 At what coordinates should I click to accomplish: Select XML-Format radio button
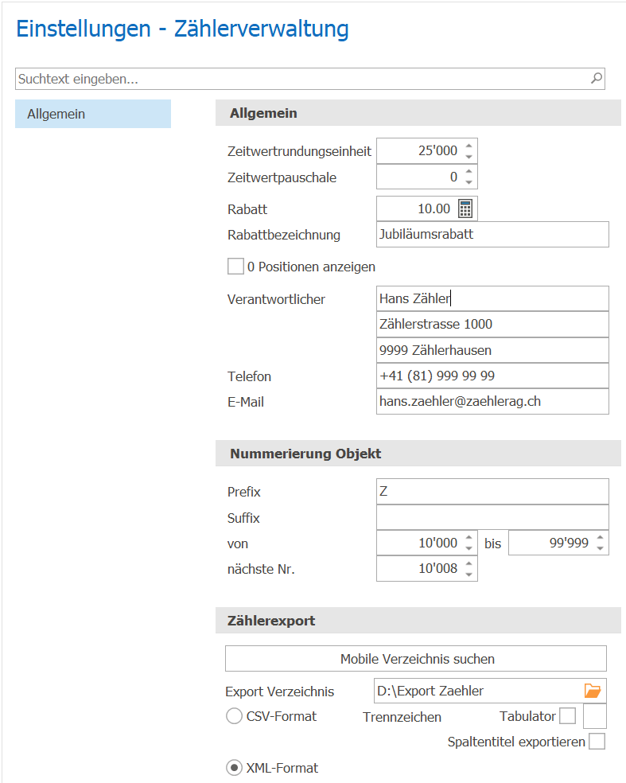234,768
